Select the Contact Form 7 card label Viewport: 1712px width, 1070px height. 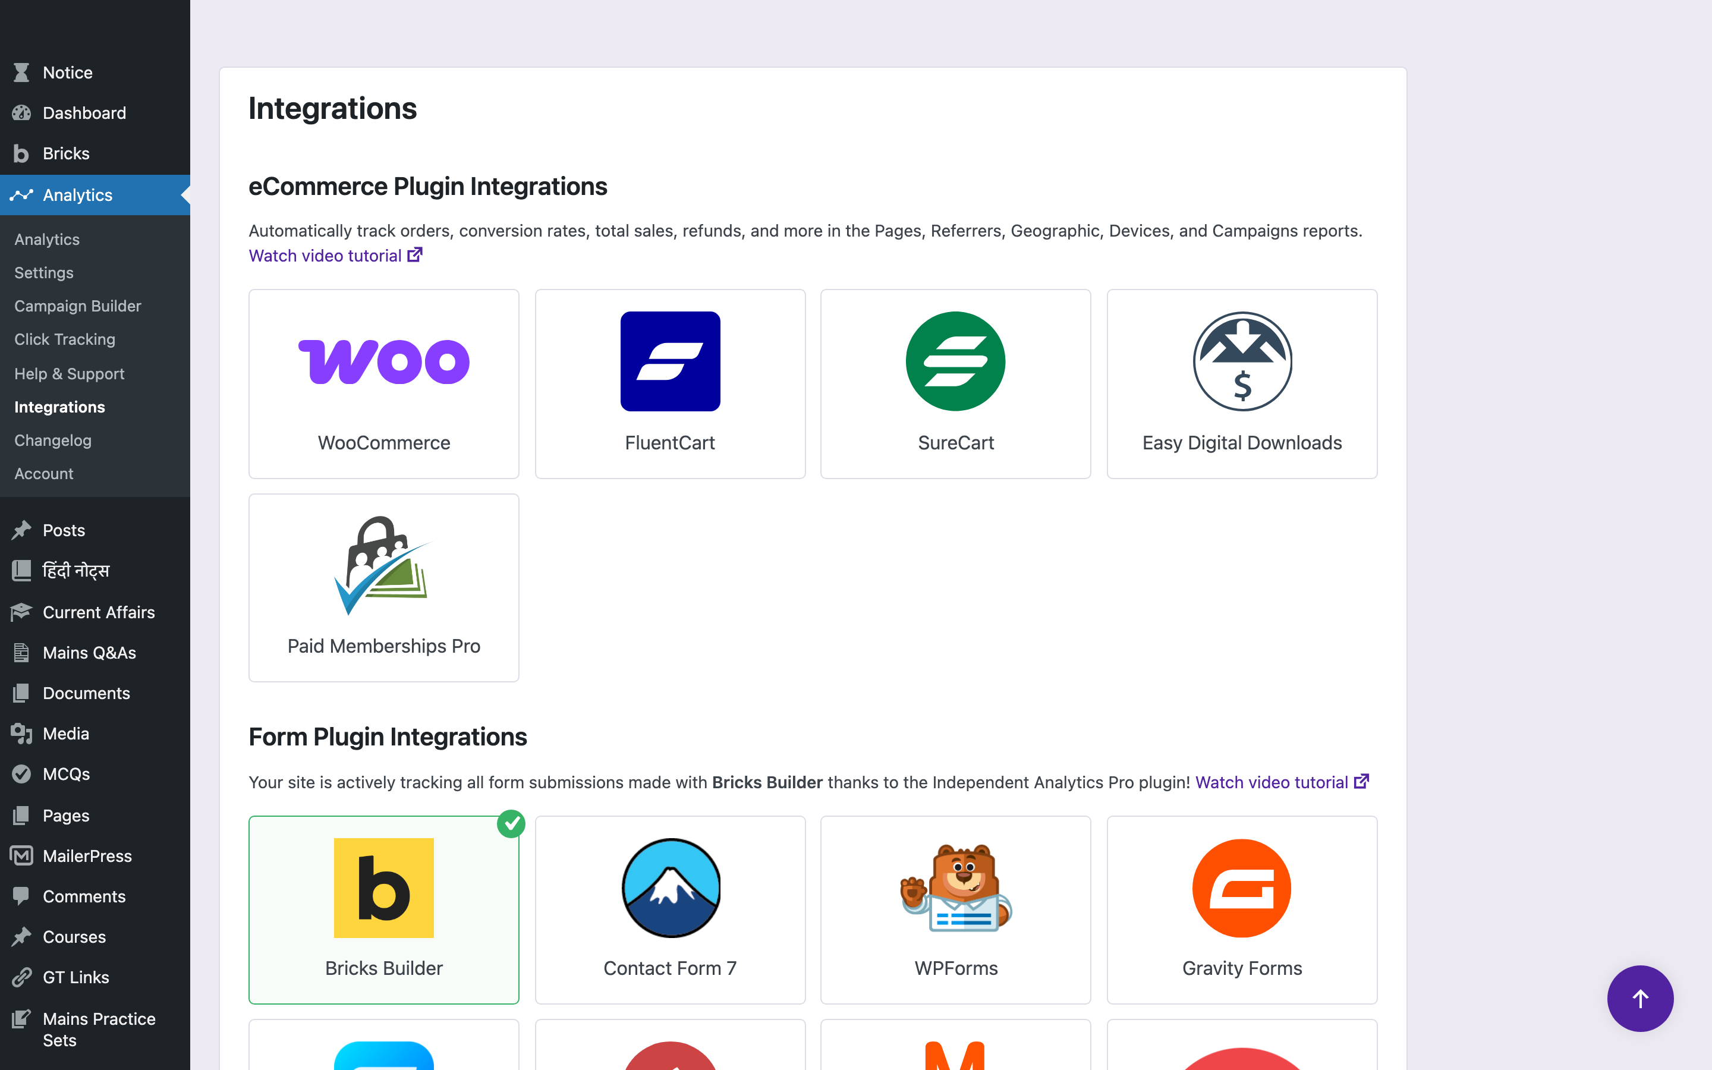[670, 967]
